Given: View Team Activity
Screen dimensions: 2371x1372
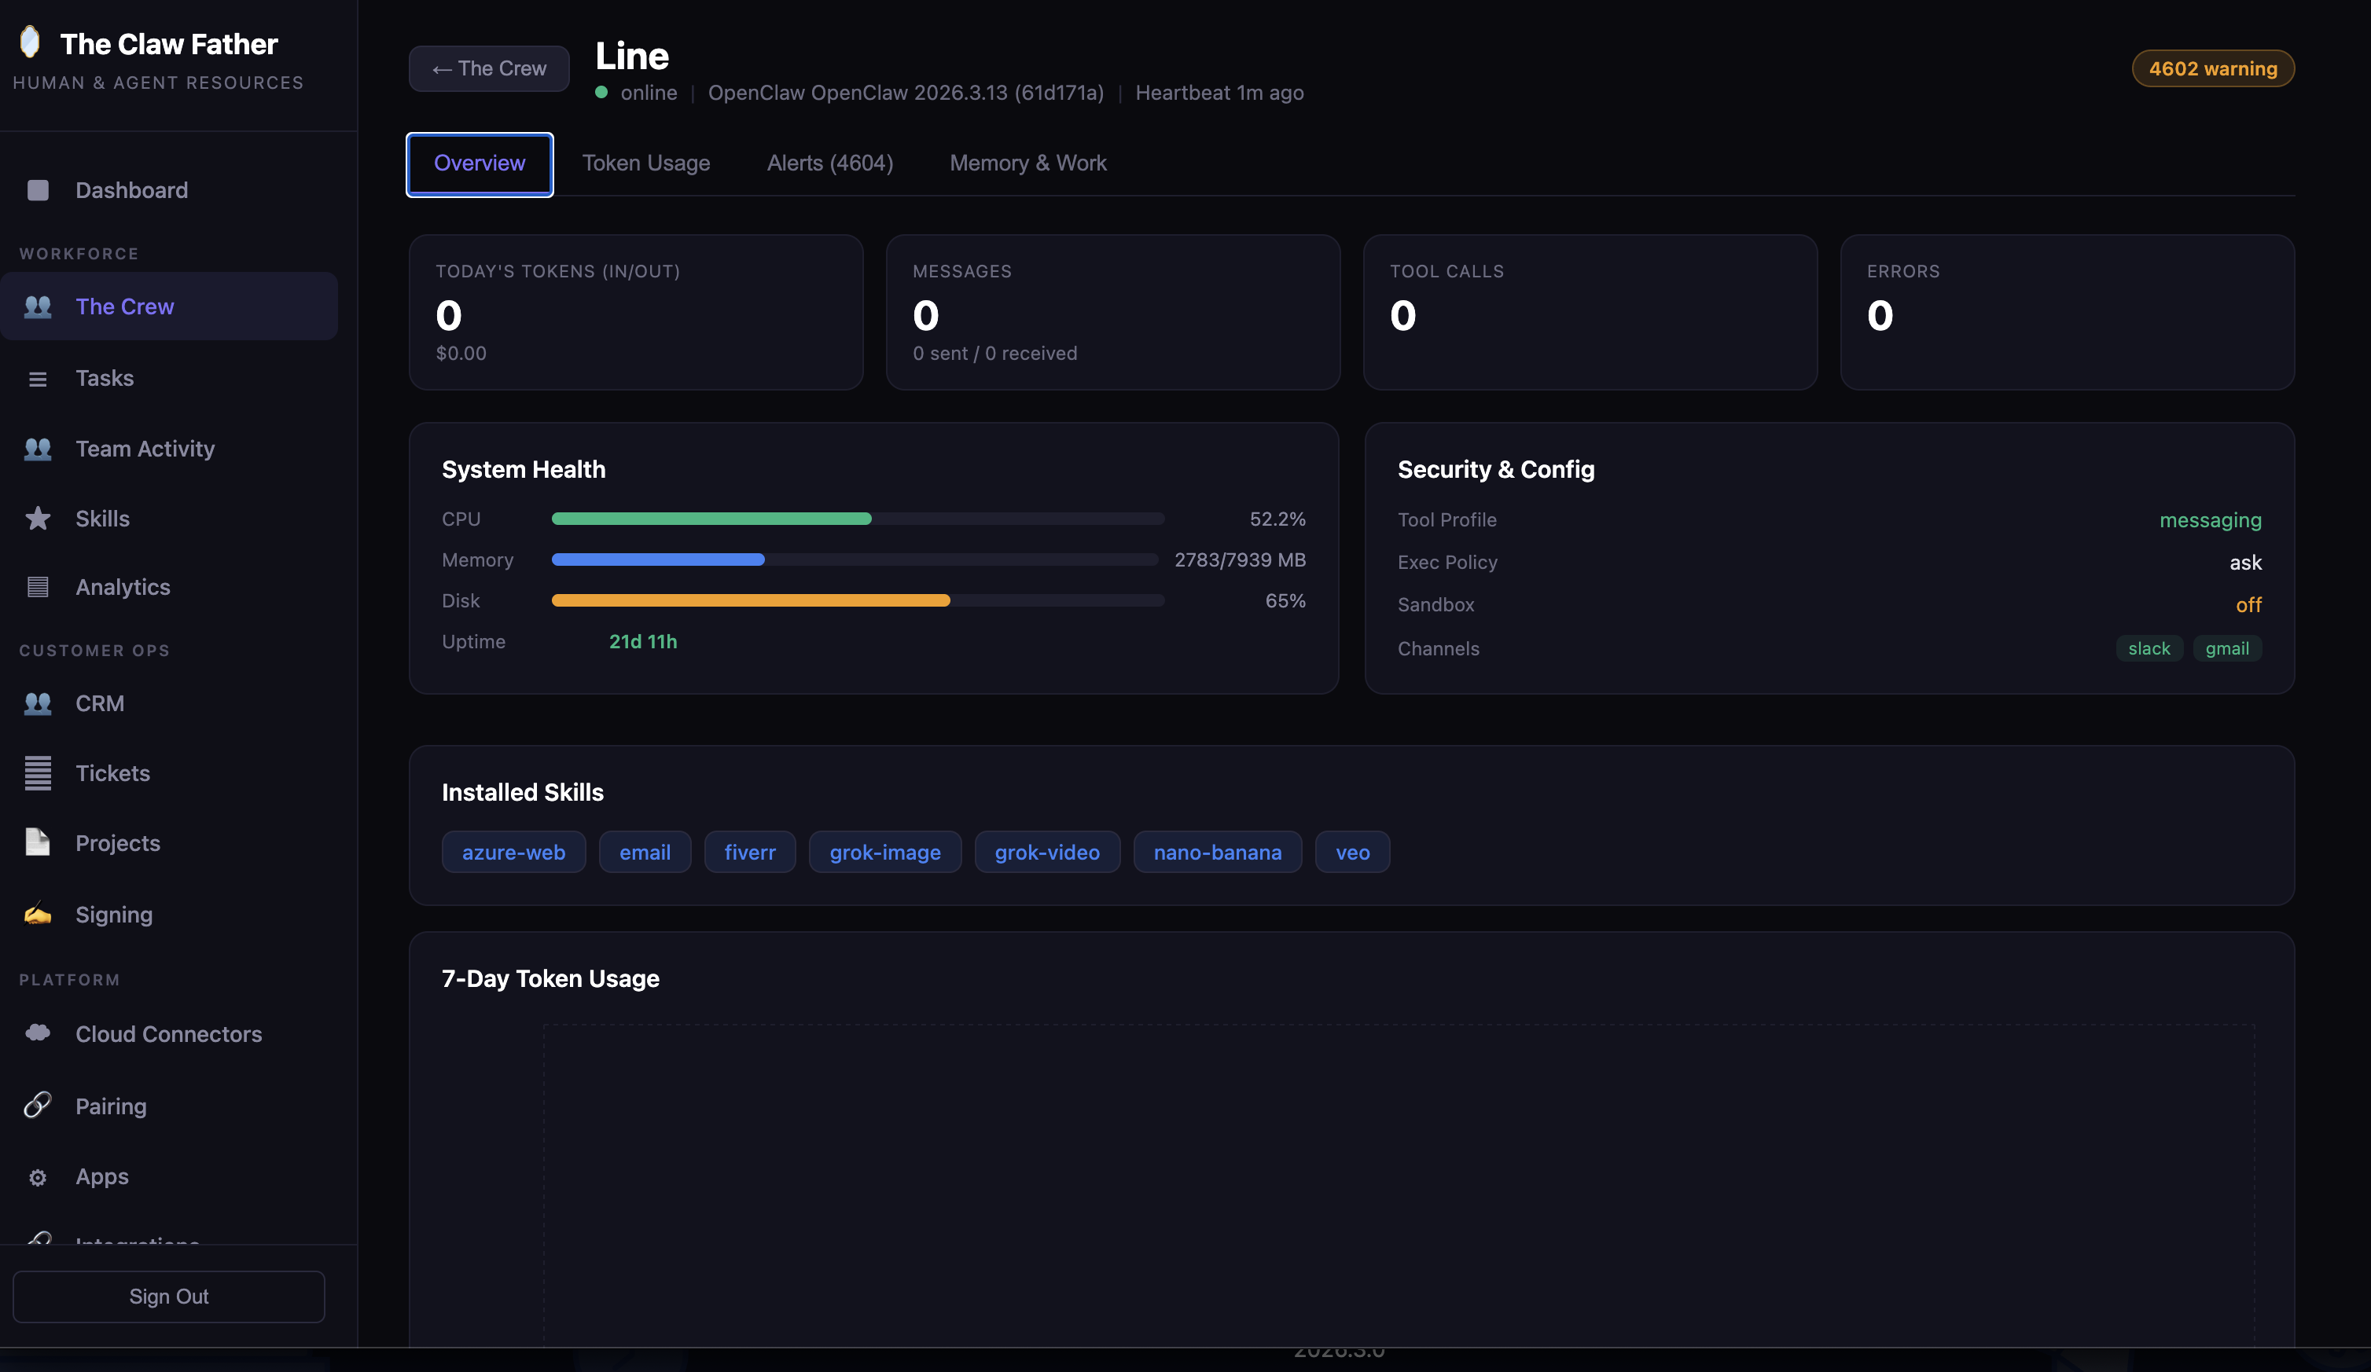Looking at the screenshot, I should point(145,449).
